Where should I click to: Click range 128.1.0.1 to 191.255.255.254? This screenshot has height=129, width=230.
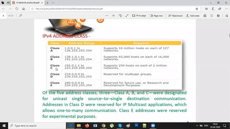(x=78, y=58)
